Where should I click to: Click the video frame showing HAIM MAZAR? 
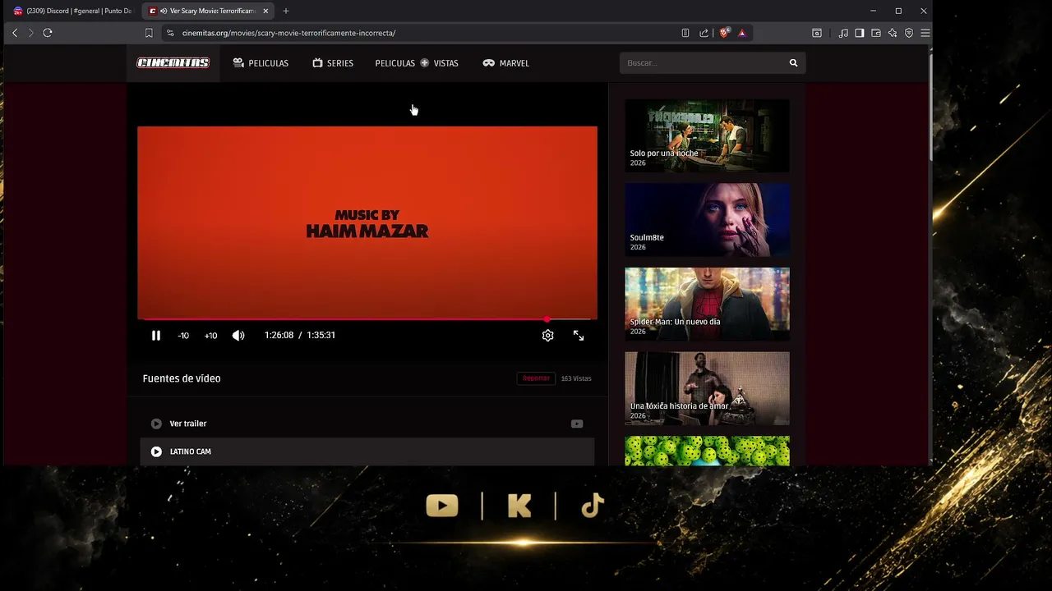pos(367,222)
